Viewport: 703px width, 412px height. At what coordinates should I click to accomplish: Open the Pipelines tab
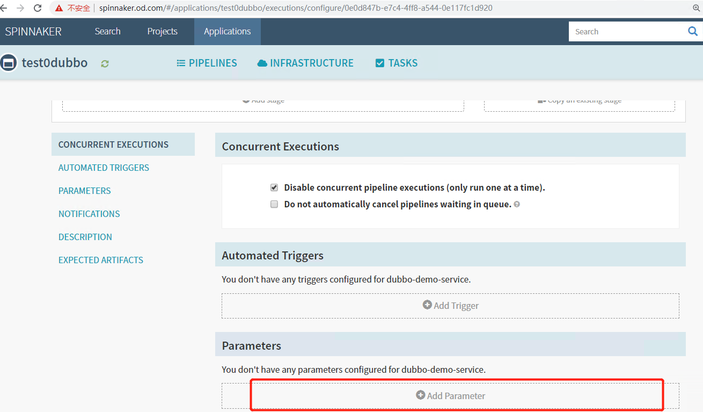[x=207, y=63]
